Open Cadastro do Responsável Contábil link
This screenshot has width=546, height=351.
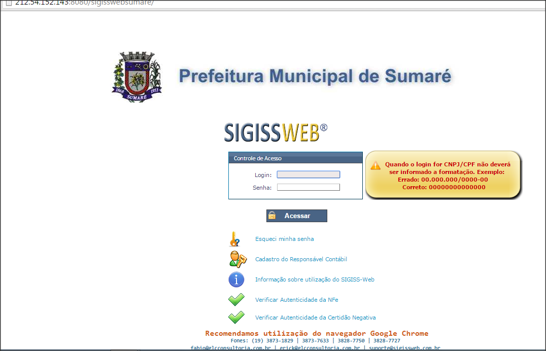(x=301, y=259)
